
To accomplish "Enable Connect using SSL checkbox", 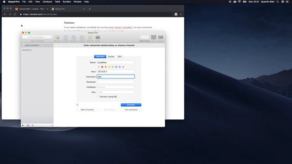I will (98, 97).
